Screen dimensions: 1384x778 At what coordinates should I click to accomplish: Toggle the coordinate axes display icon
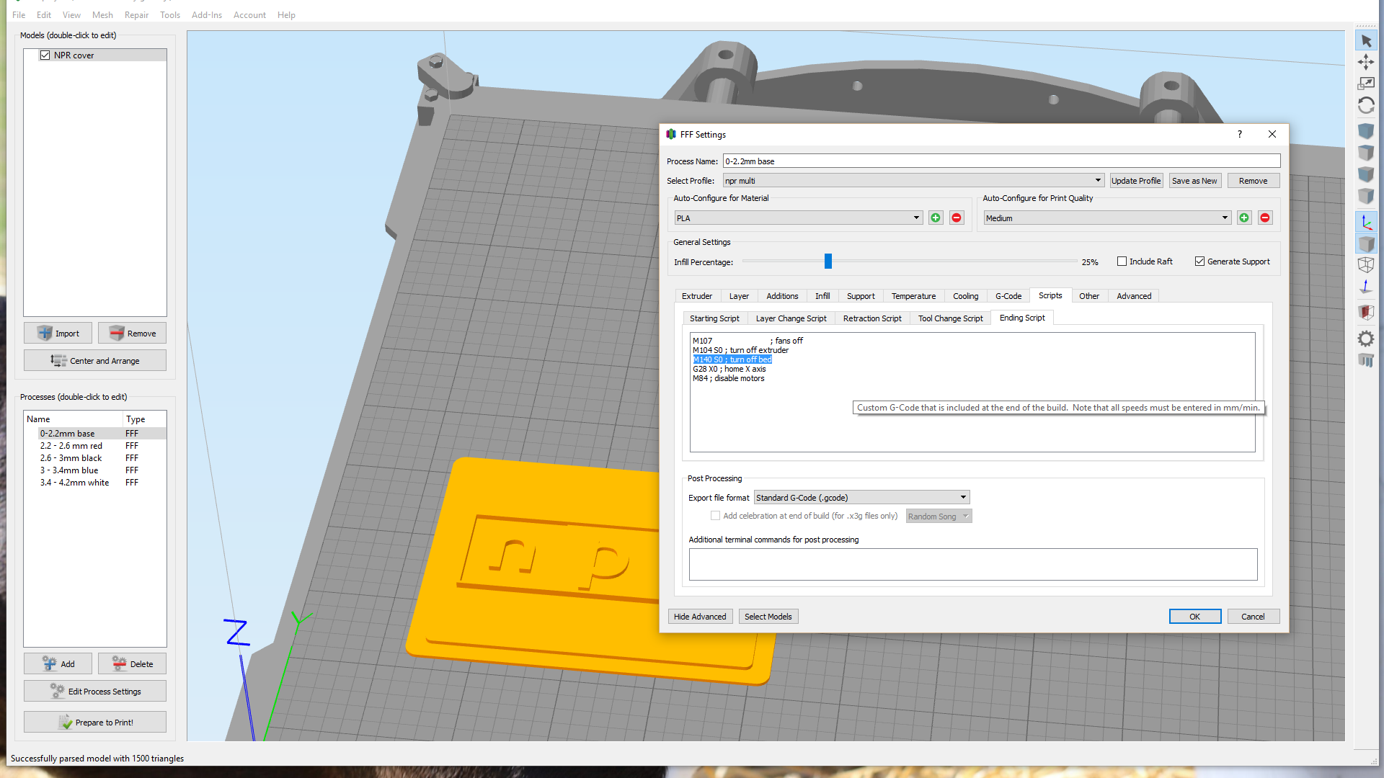(1365, 222)
